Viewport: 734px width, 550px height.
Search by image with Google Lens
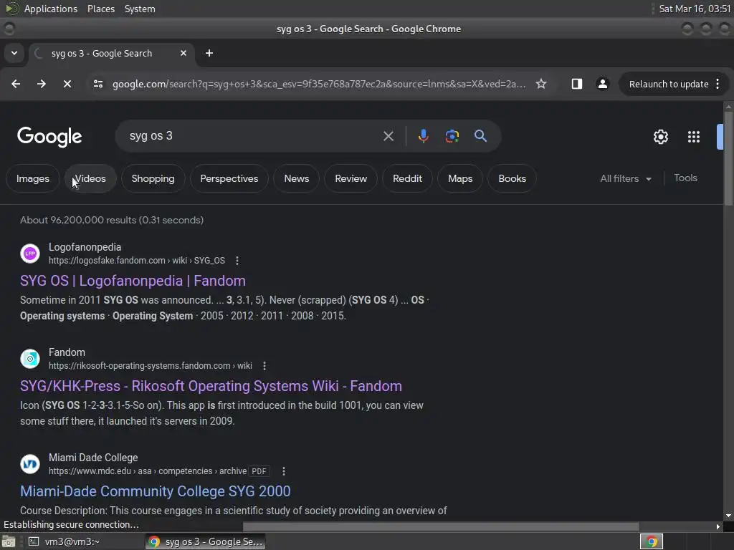click(x=452, y=136)
